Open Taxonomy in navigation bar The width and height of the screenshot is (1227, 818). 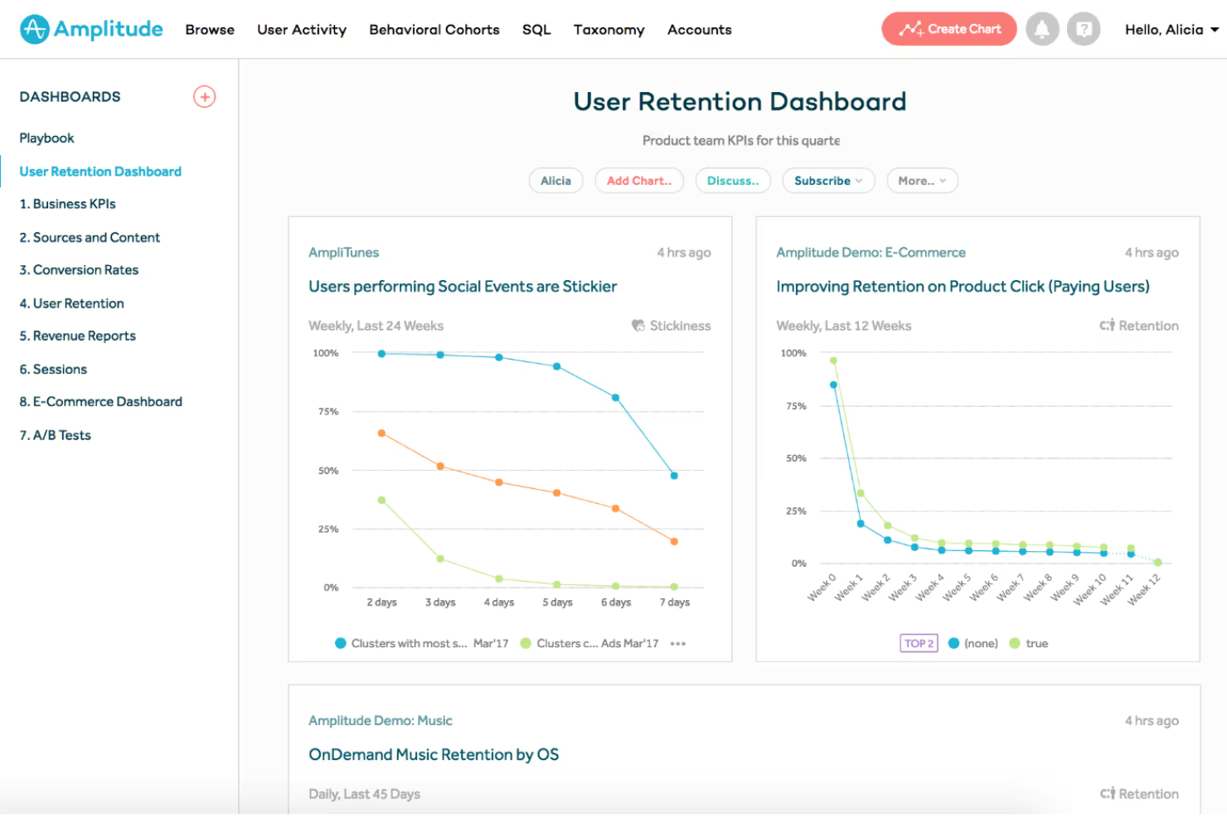click(x=609, y=30)
